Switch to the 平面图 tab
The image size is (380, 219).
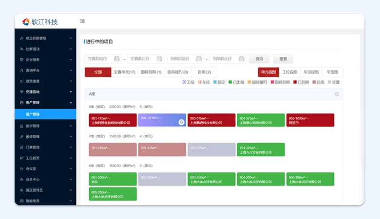[333, 72]
